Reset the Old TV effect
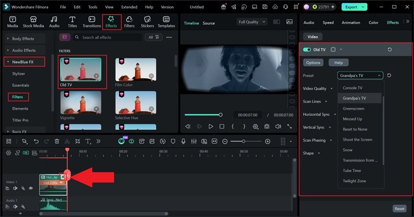Image resolution: width=414 pixels, height=217 pixels. click(390, 49)
